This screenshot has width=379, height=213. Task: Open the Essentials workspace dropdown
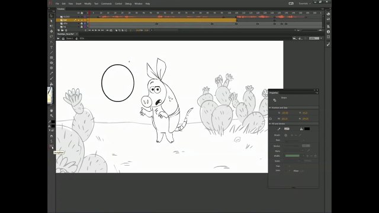click(x=304, y=4)
